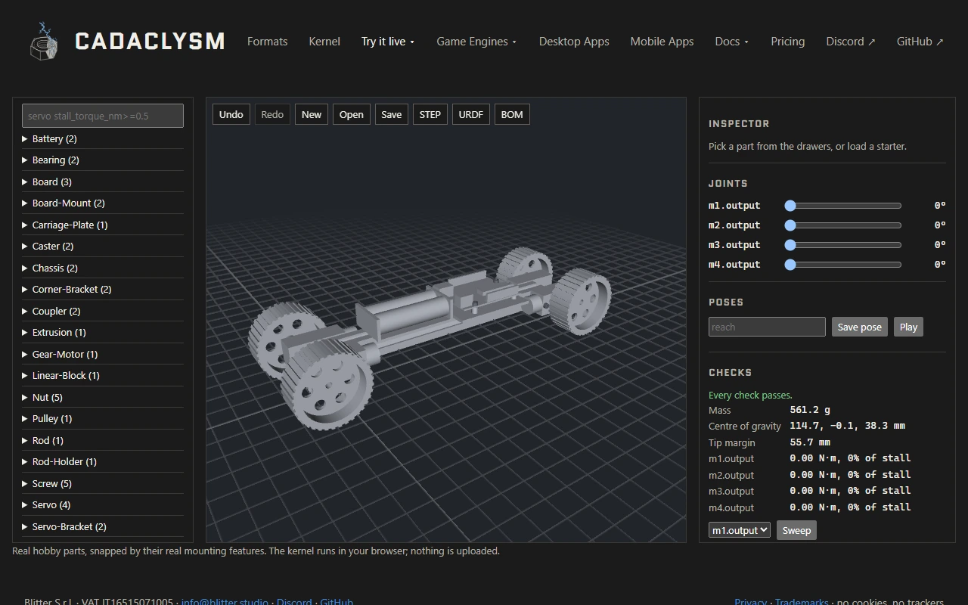Open the Game Engines dropdown menu
The height and width of the screenshot is (605, 968).
[476, 42]
